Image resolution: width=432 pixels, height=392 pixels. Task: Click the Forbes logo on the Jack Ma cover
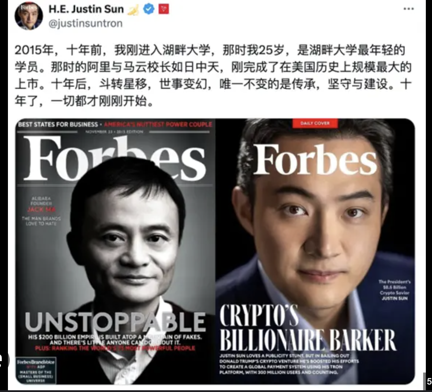tap(115, 158)
